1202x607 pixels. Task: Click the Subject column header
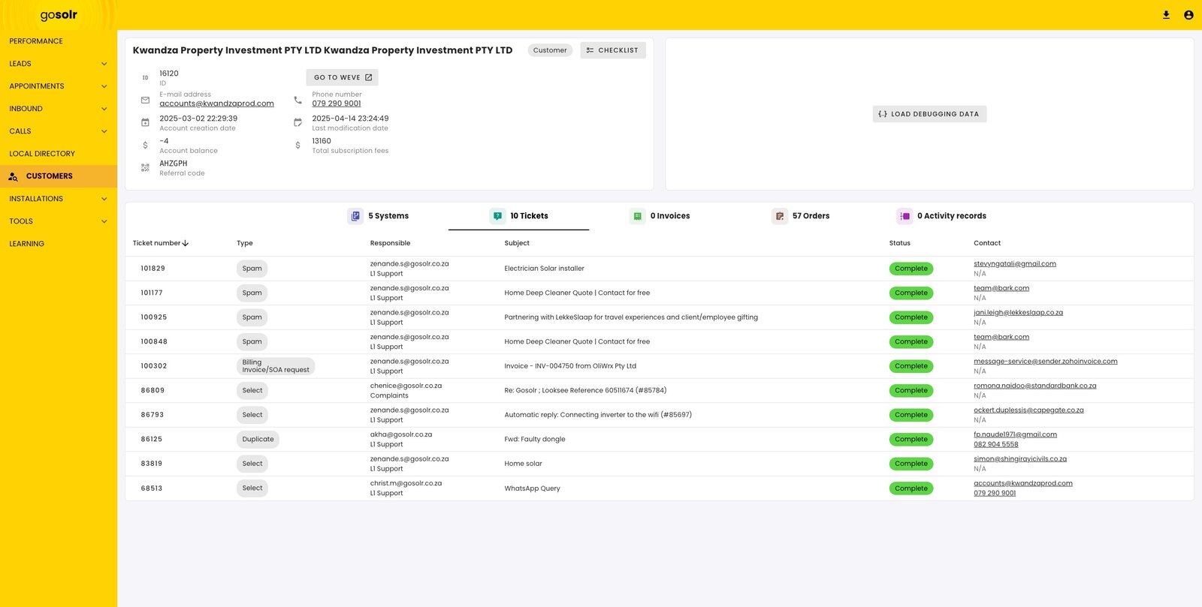[x=517, y=243]
